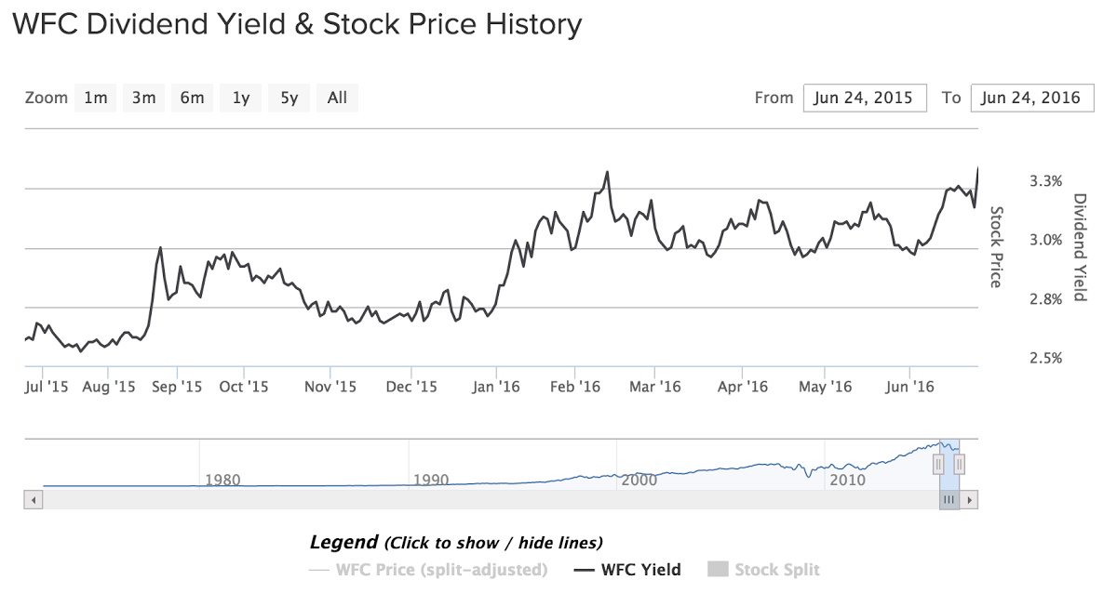The height and width of the screenshot is (593, 1117).
Task: Click the scrollbar track near 1990
Action: 430,499
